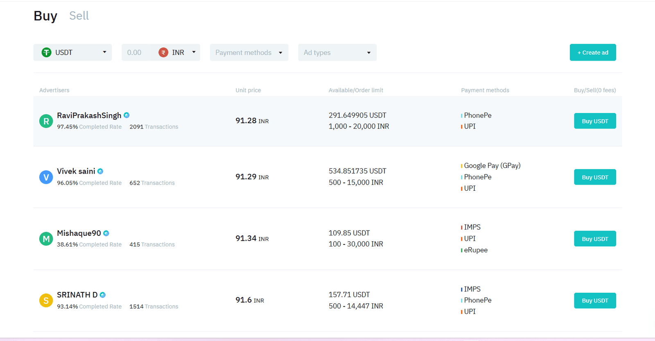Click verified badge next to RaviPrakashSingh
Image resolution: width=655 pixels, height=341 pixels.
coord(127,115)
